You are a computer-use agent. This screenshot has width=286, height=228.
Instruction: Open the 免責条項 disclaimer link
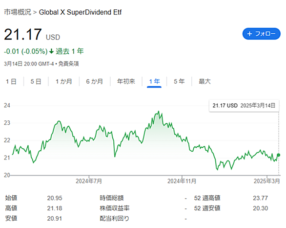pyautogui.click(x=68, y=64)
